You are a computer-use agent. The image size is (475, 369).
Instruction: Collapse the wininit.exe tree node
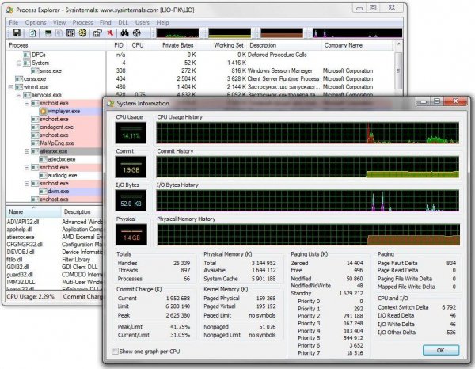pyautogui.click(x=11, y=87)
